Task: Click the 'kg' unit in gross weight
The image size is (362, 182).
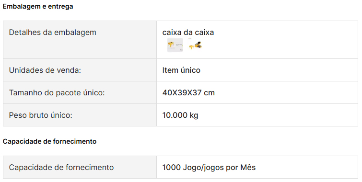Action: 194,115
